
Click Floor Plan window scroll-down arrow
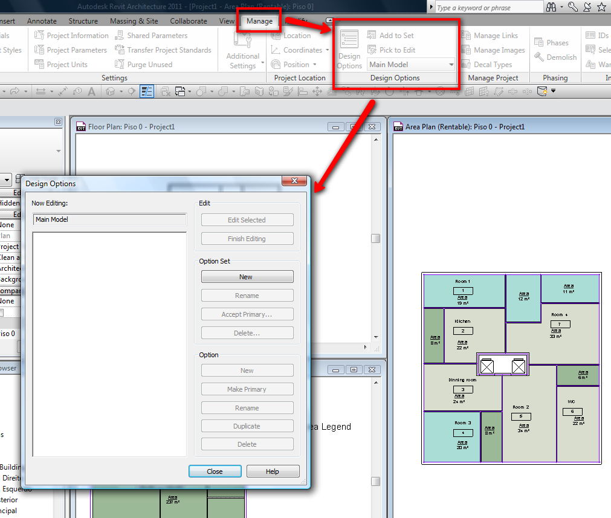click(376, 337)
